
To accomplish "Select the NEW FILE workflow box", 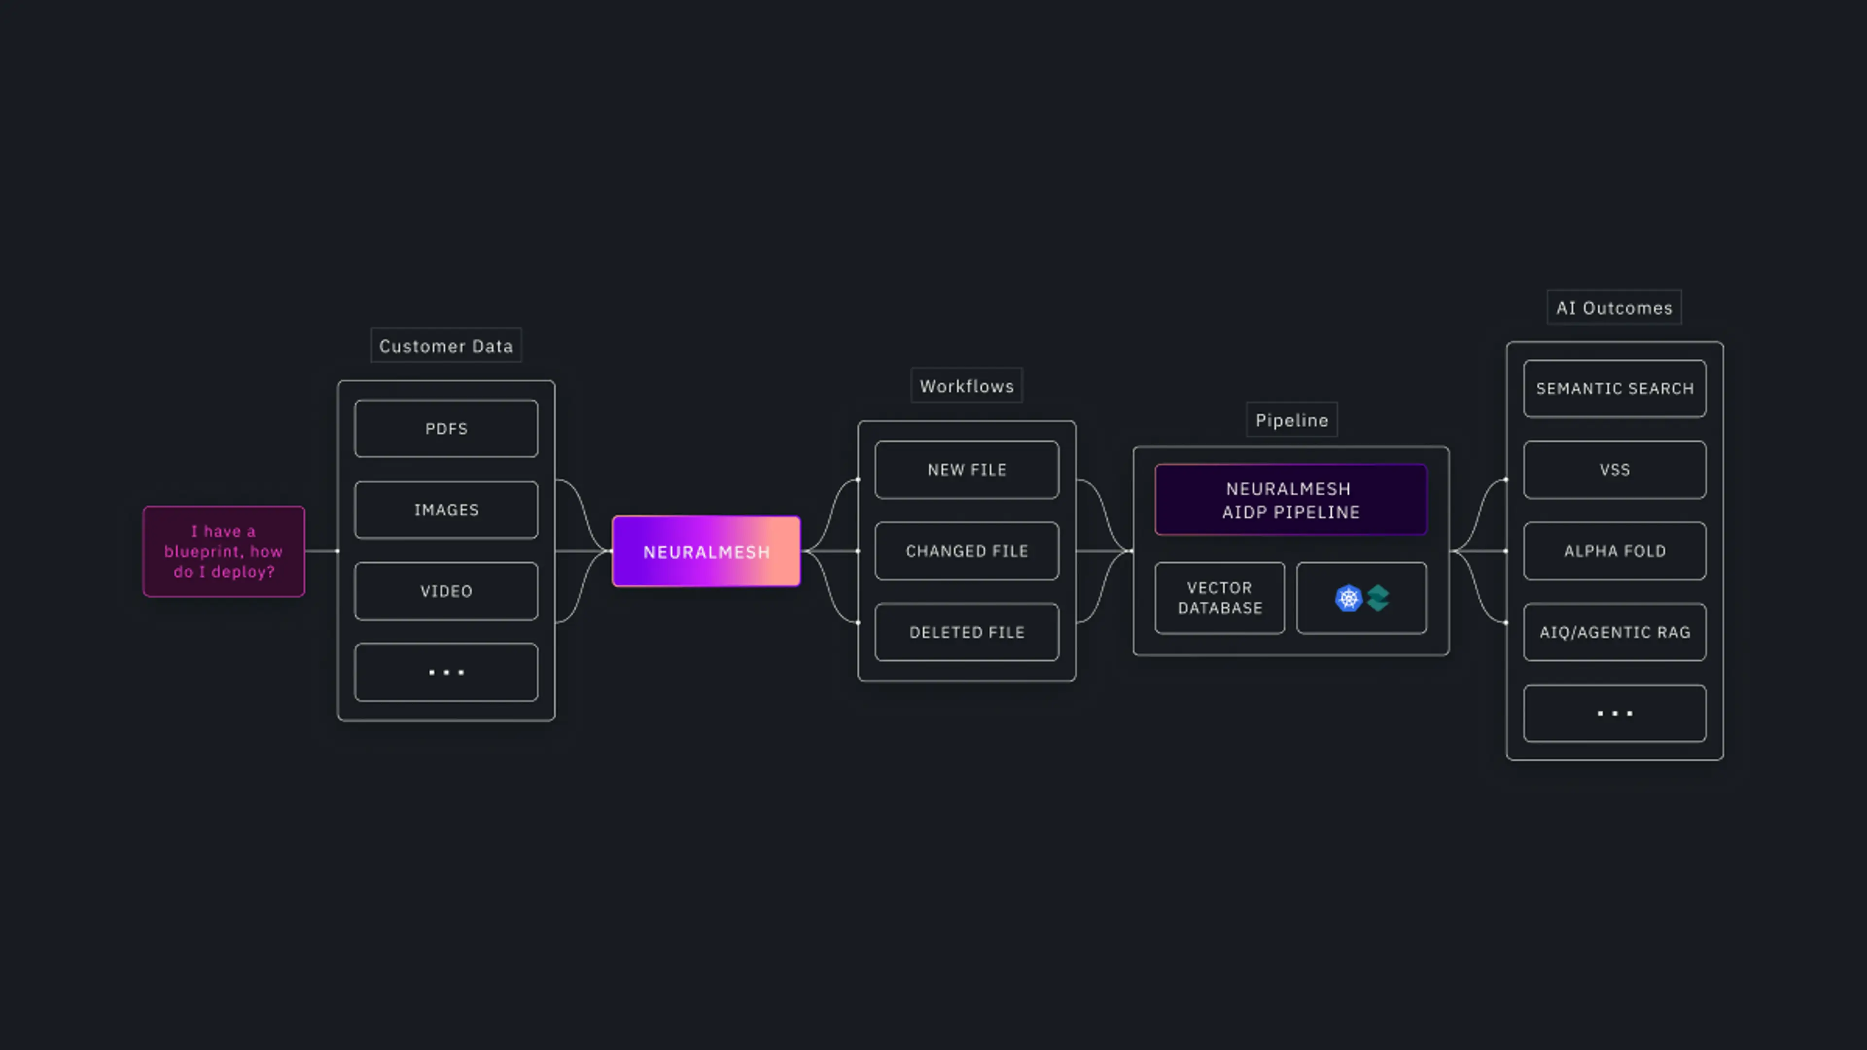I will coord(967,470).
